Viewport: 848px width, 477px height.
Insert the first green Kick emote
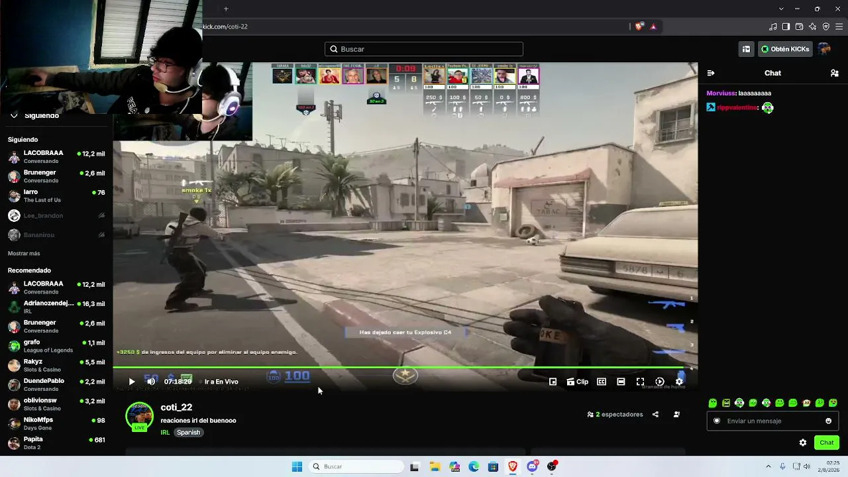point(713,403)
